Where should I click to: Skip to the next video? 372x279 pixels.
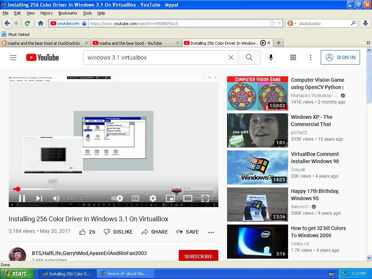point(39,198)
